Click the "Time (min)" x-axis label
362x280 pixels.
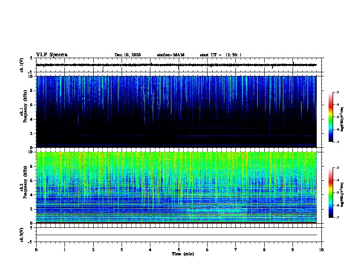(183, 254)
